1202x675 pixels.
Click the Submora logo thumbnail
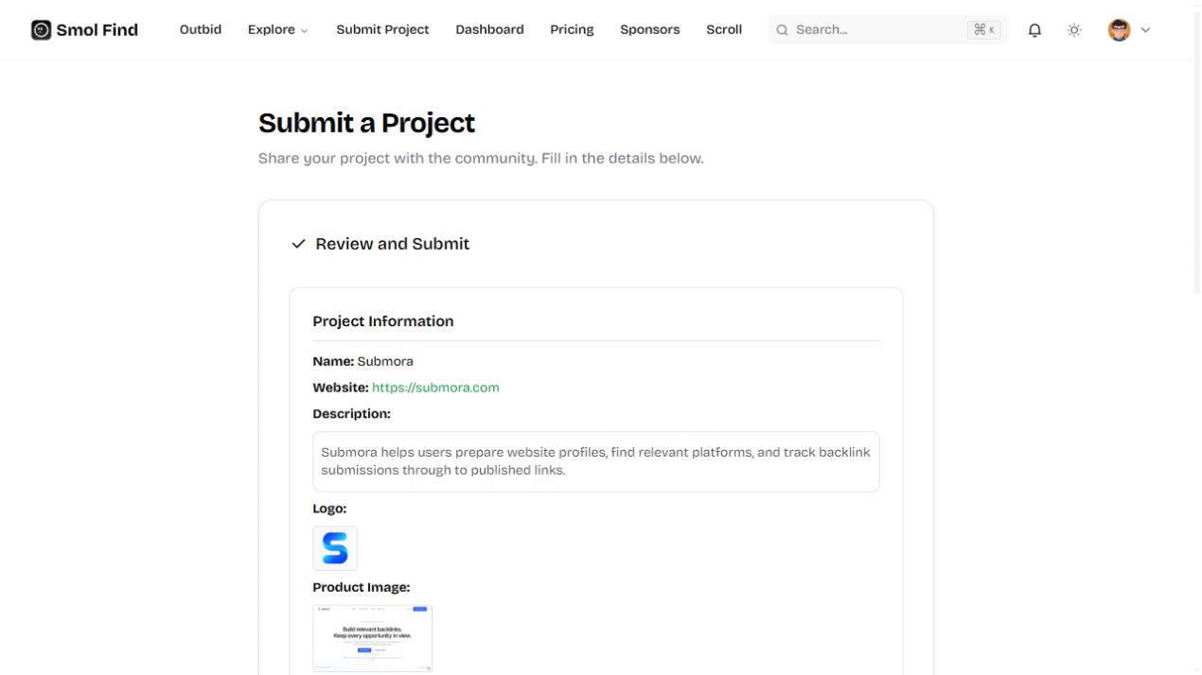[x=335, y=548]
